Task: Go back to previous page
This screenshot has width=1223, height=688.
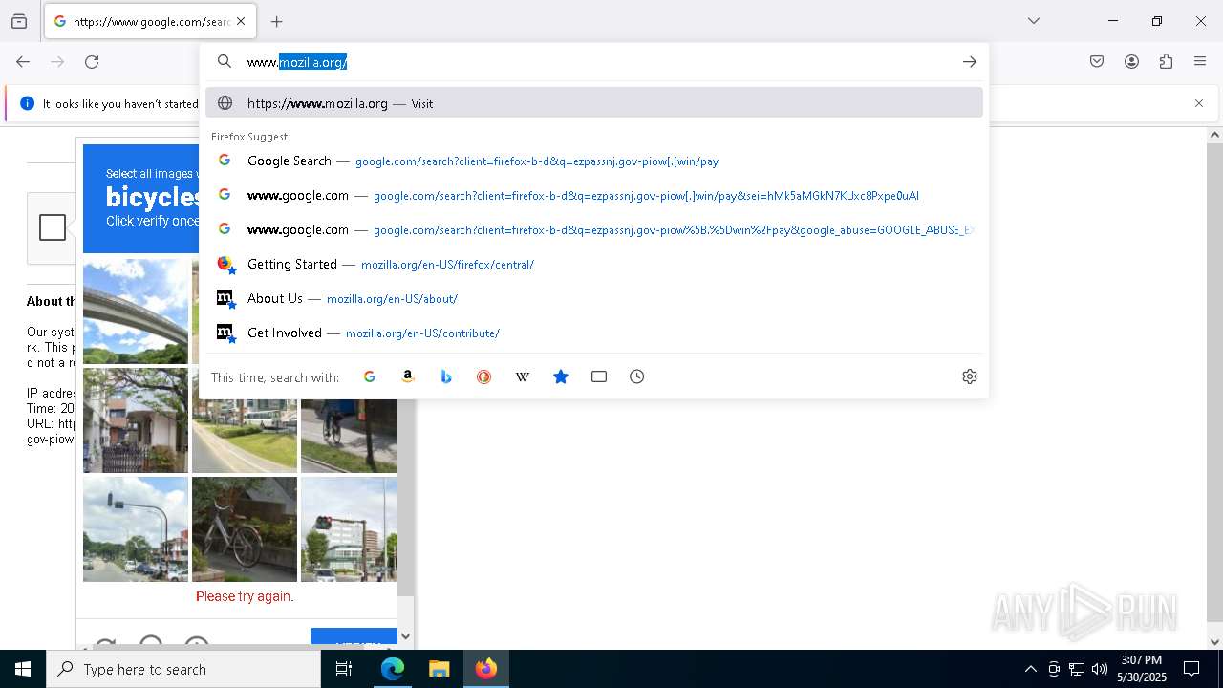Action: pos(23,62)
